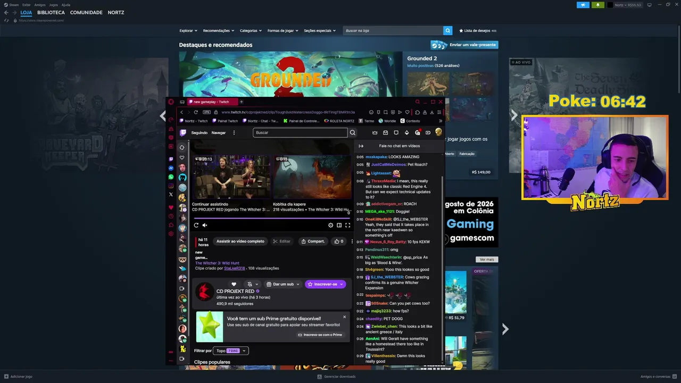Click Steam store search magnifier button
This screenshot has height=383, width=681.
click(x=448, y=31)
